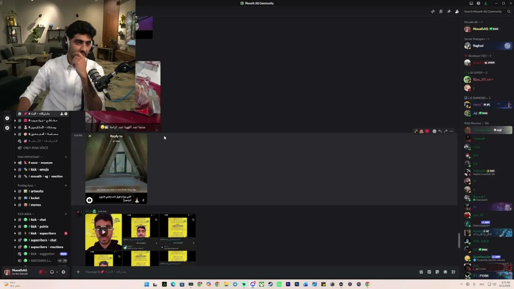Launch Steam from the taskbar
The image size is (514, 289).
coord(270,284)
